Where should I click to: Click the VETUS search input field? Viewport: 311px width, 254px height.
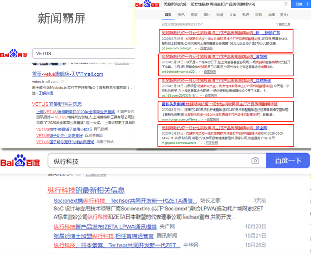click(81, 53)
